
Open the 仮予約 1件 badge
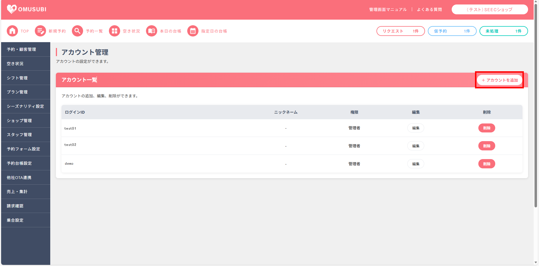click(x=452, y=31)
